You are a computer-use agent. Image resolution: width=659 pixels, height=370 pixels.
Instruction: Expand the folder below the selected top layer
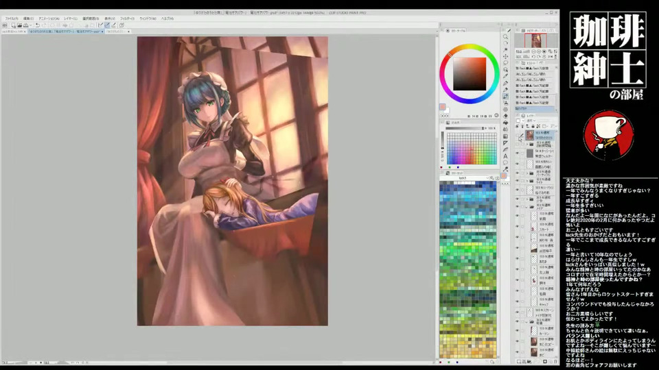click(x=527, y=144)
